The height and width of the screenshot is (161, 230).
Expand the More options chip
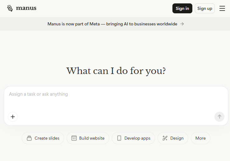(x=200, y=138)
